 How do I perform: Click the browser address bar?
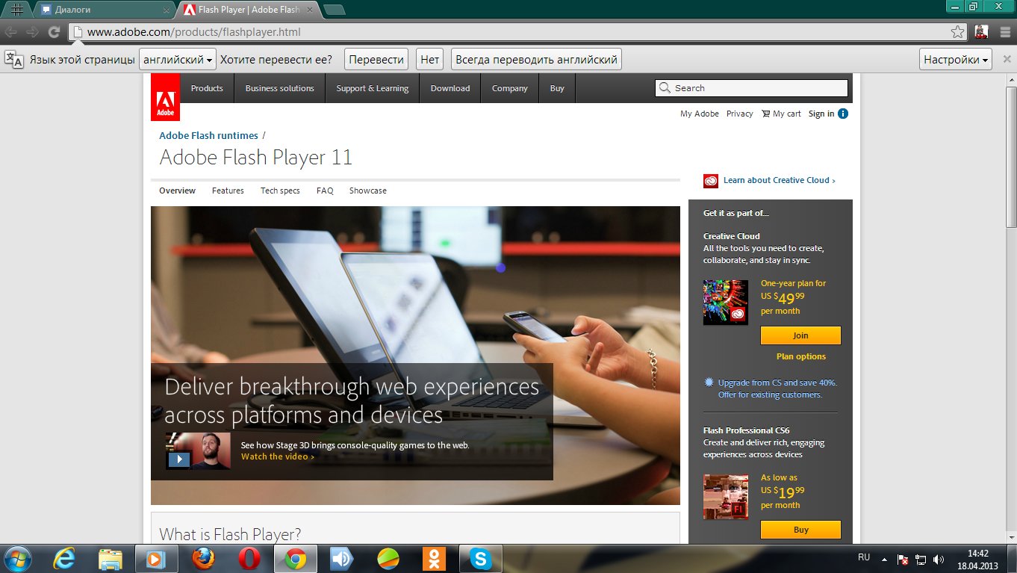tap(517, 32)
